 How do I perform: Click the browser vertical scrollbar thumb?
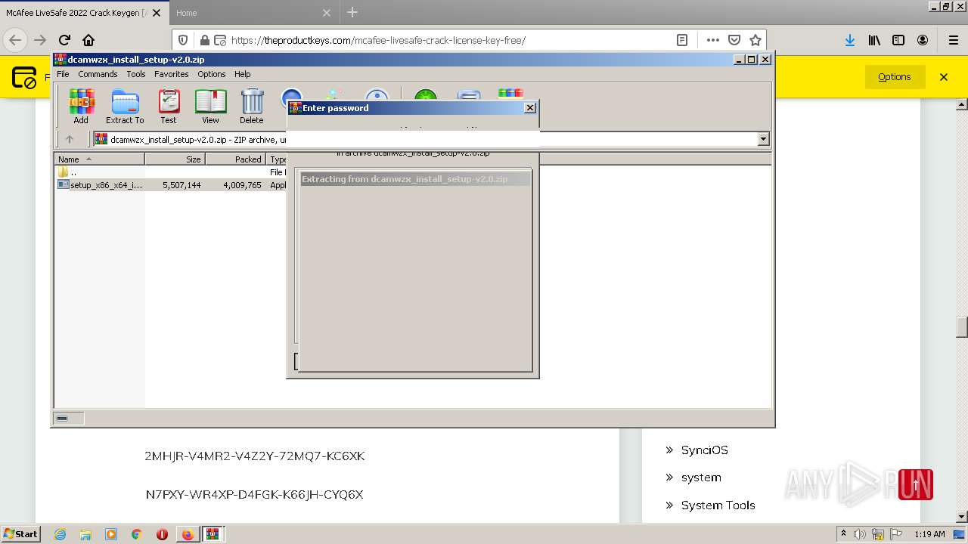click(962, 326)
